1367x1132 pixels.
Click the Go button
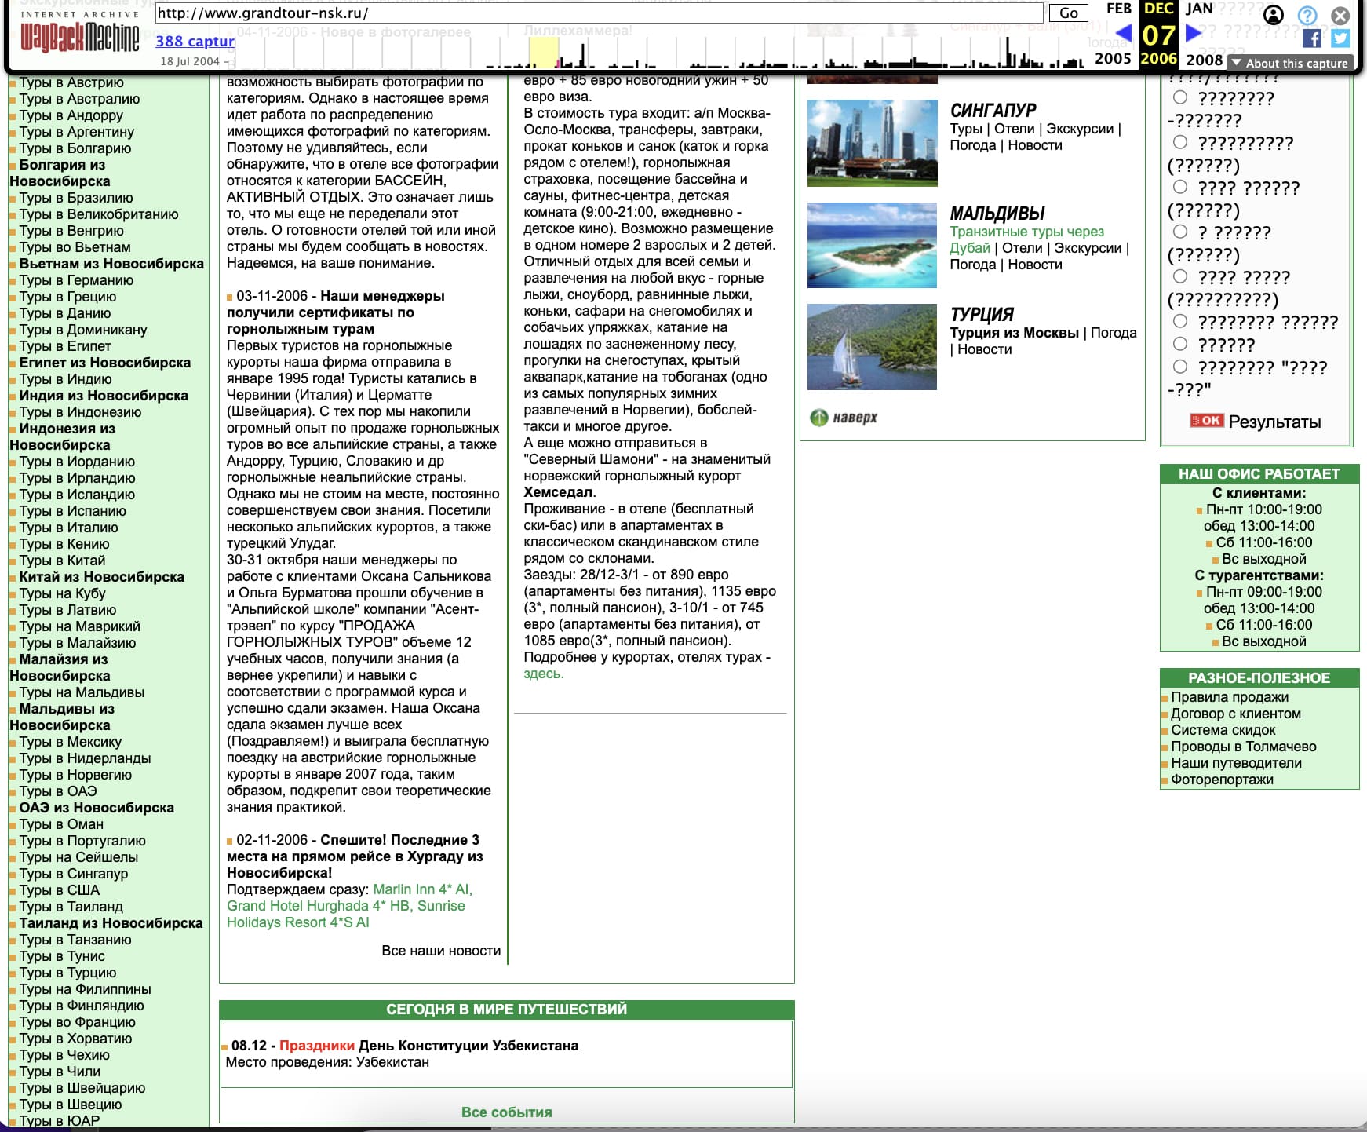click(x=1069, y=13)
